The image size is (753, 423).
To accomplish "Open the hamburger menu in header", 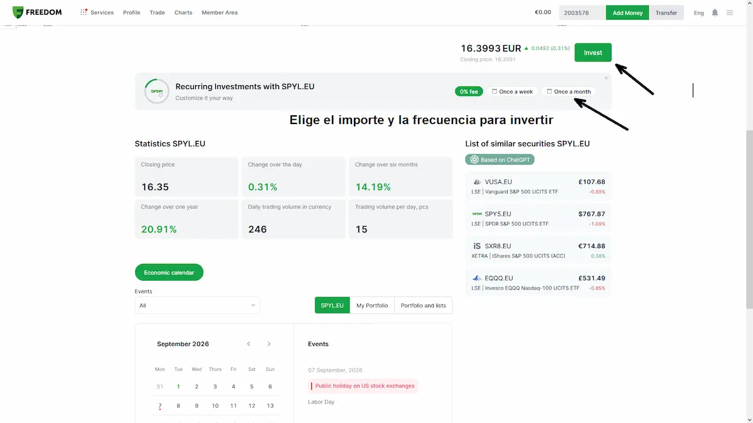I will (729, 13).
